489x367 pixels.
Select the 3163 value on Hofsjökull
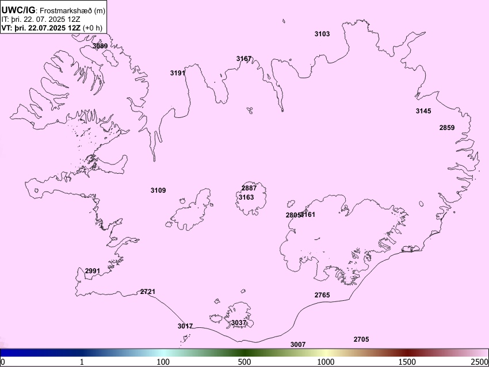246,197
